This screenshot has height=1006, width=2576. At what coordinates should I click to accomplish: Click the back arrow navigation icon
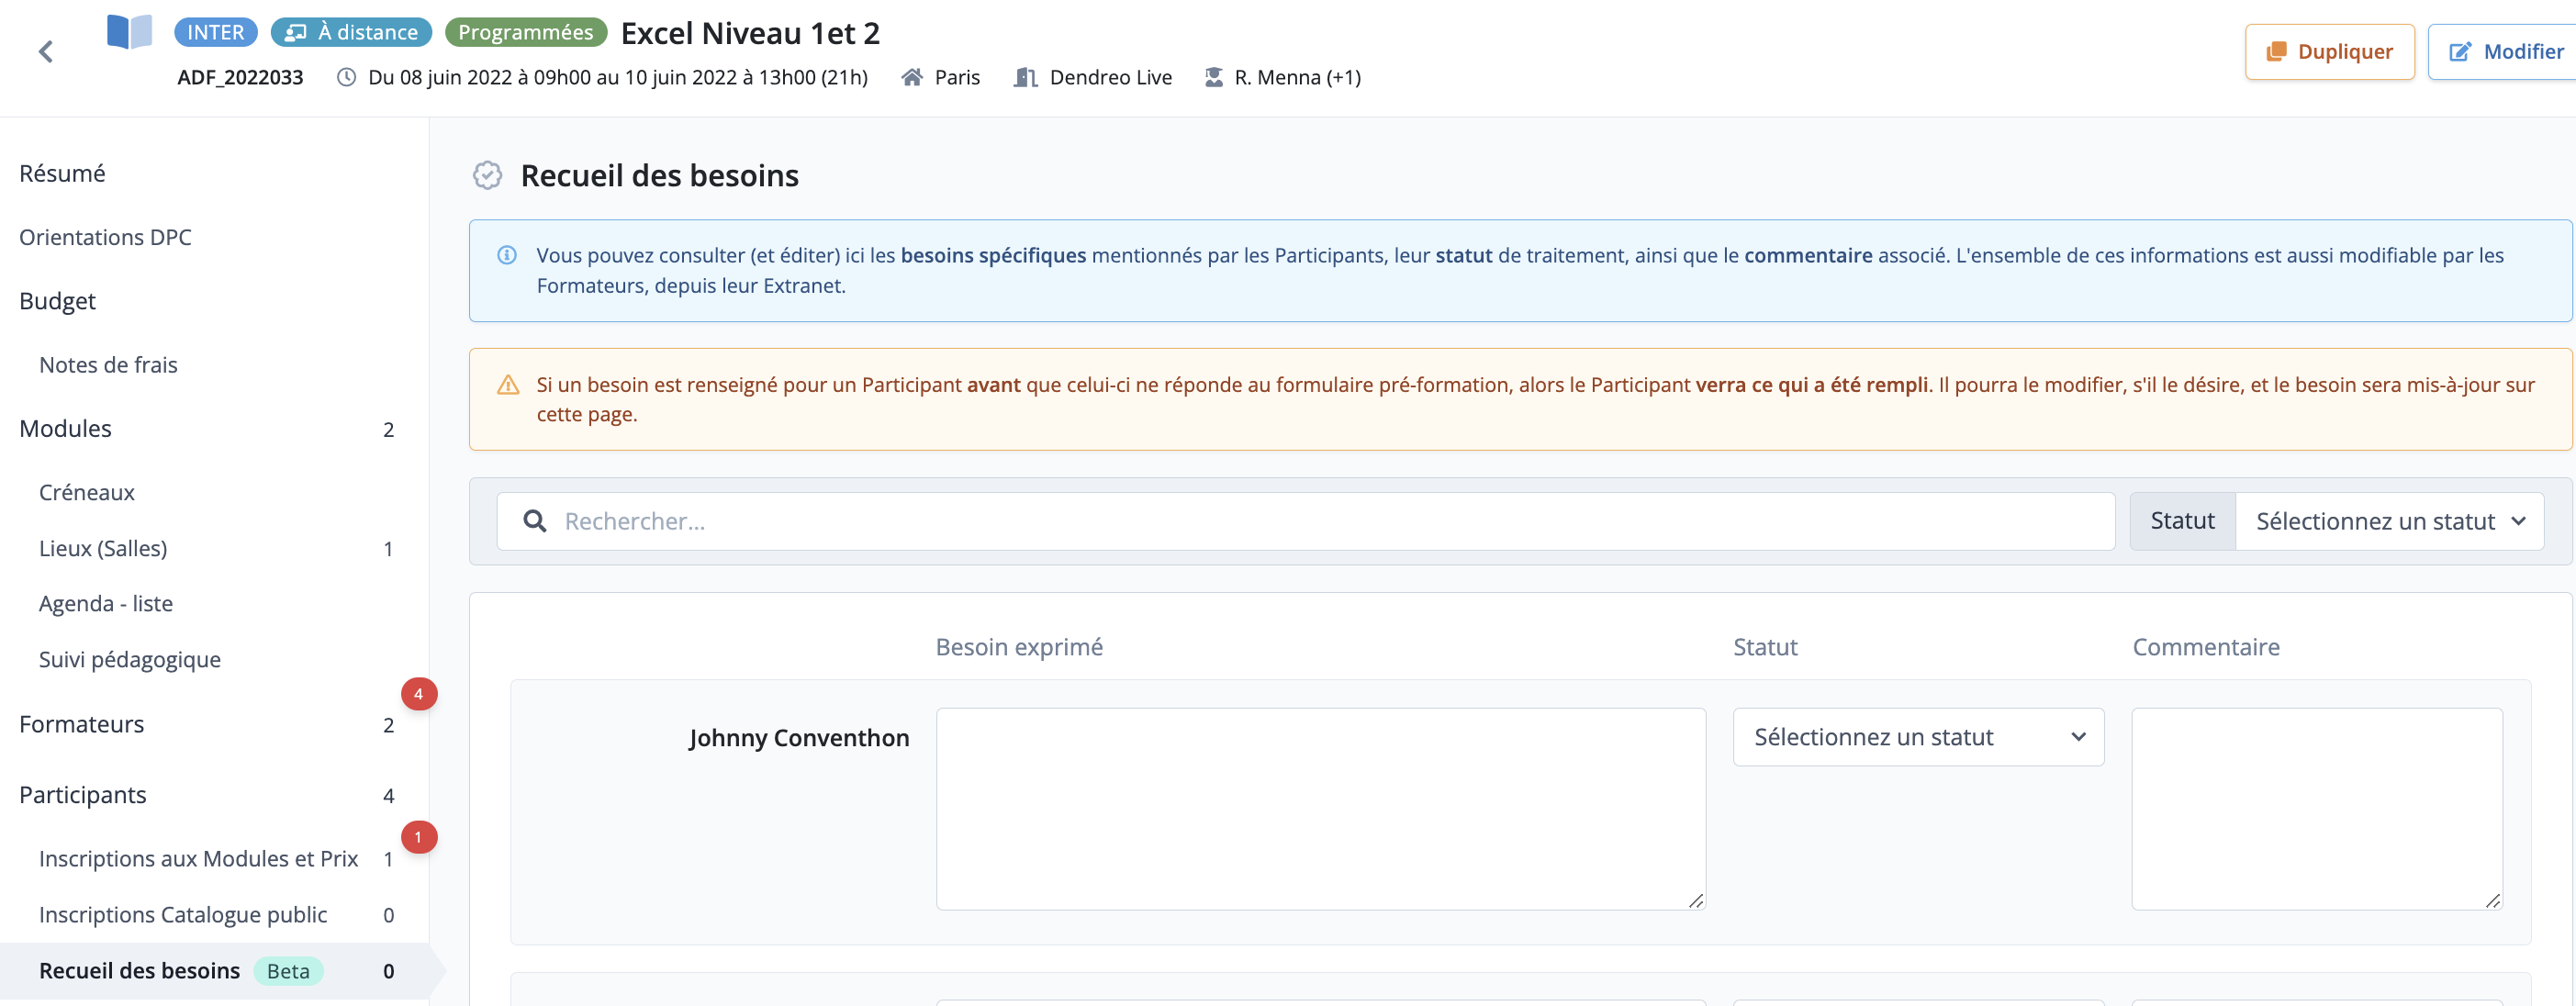pyautogui.click(x=45, y=51)
